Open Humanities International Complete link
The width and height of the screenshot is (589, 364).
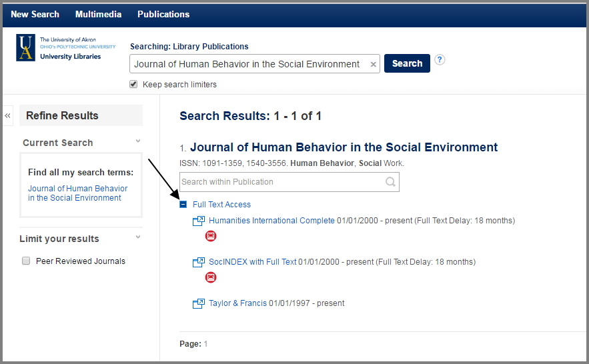(x=271, y=221)
